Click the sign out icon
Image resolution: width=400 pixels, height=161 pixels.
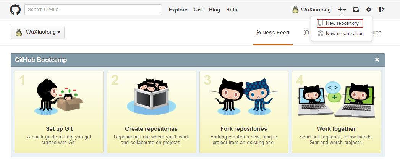coord(381,10)
